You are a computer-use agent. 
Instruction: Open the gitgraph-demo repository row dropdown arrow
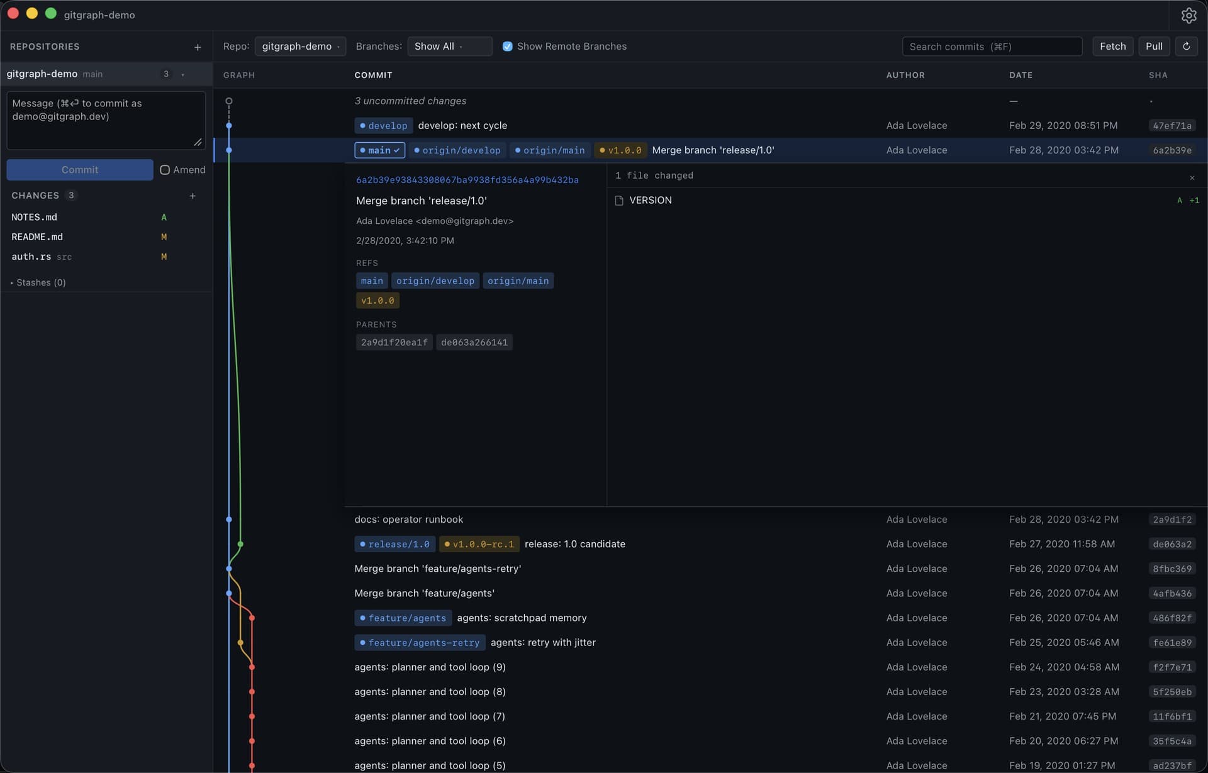pyautogui.click(x=183, y=74)
